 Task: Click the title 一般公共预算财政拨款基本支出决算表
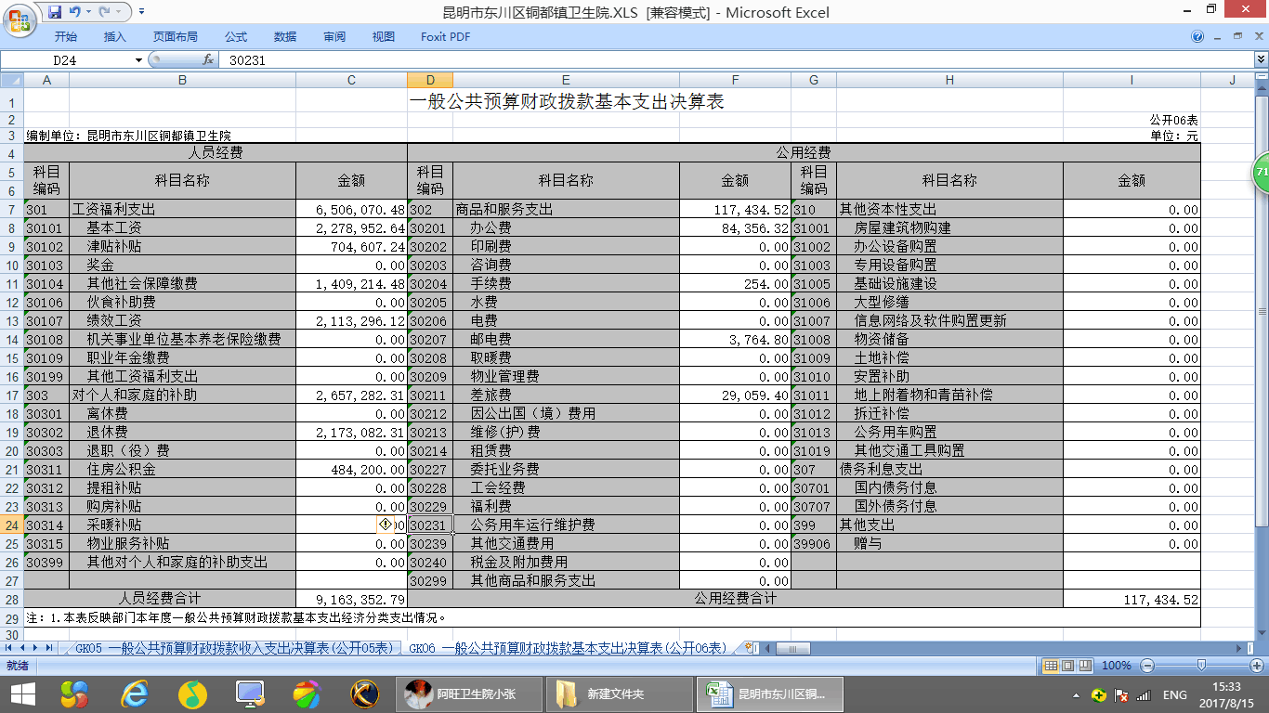point(566,102)
